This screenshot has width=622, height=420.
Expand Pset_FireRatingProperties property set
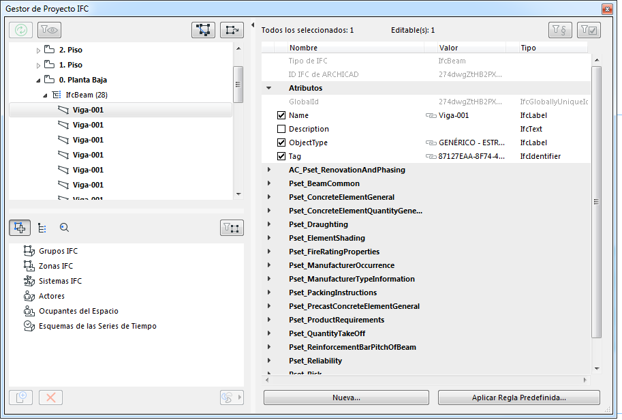click(269, 252)
